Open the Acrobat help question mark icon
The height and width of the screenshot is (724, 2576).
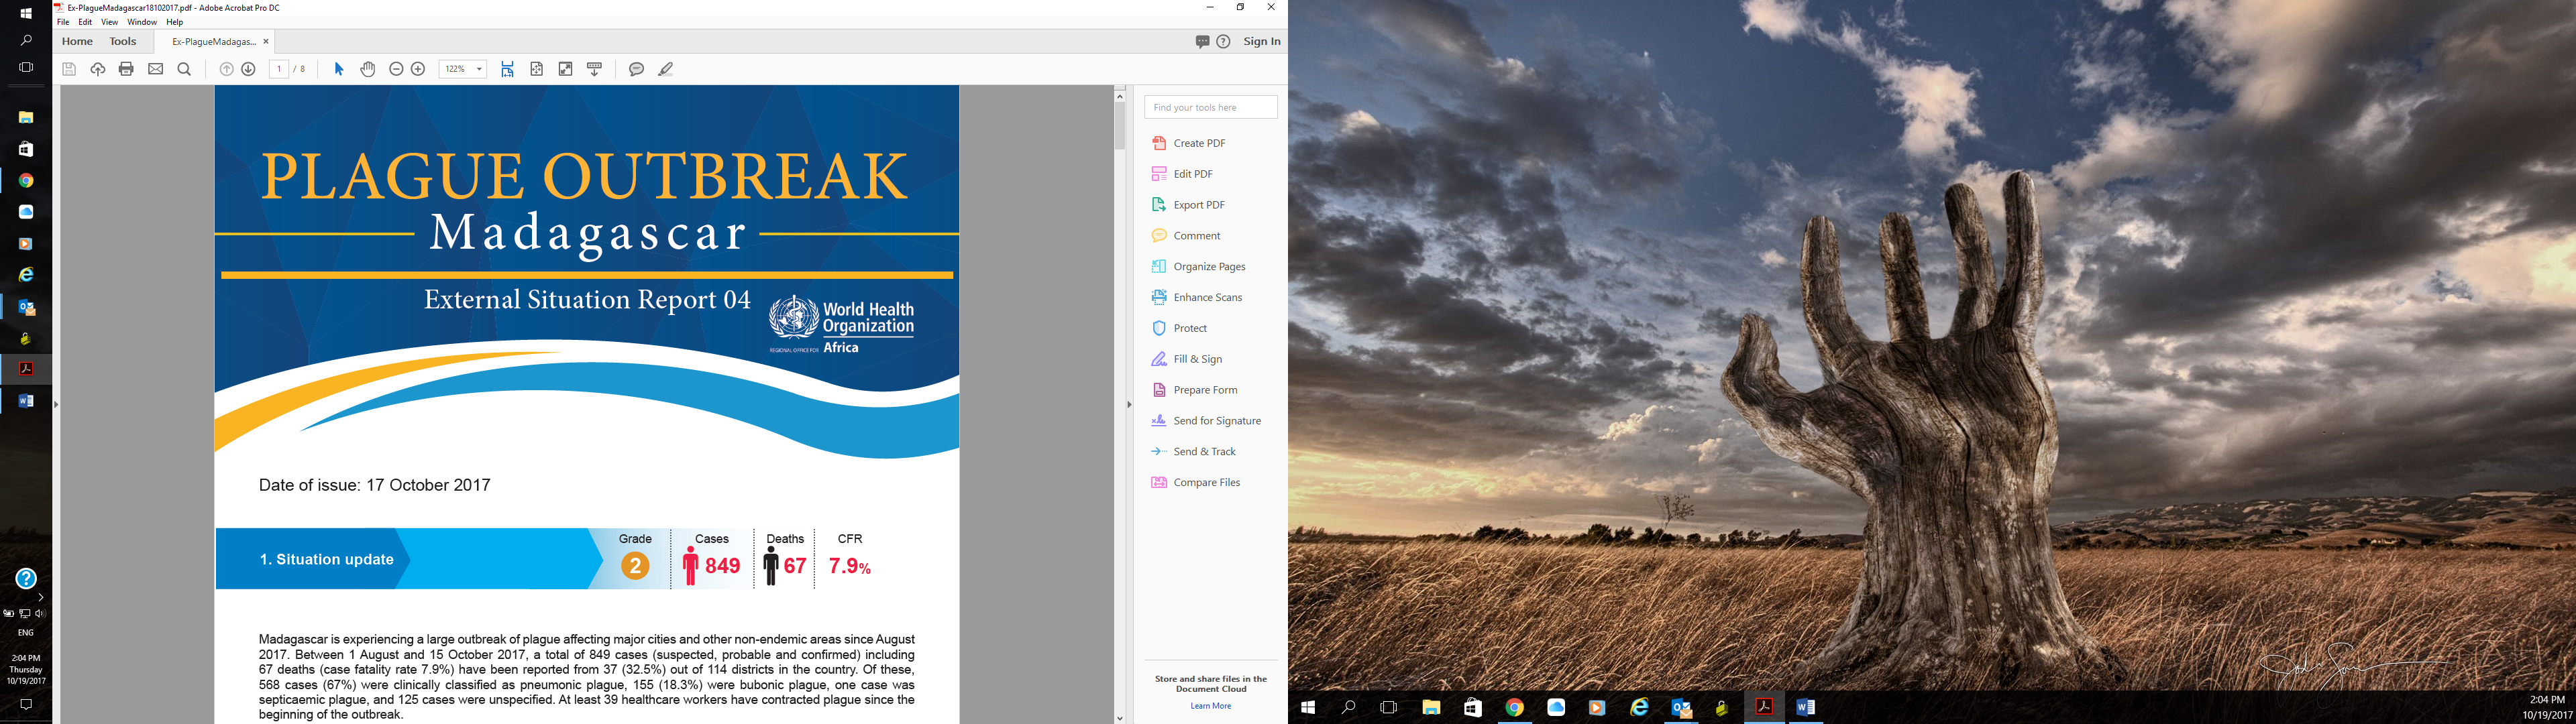click(1223, 41)
